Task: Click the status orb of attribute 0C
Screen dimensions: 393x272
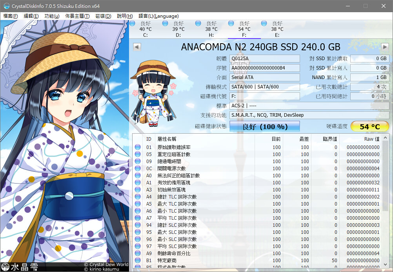Action: [x=138, y=168]
